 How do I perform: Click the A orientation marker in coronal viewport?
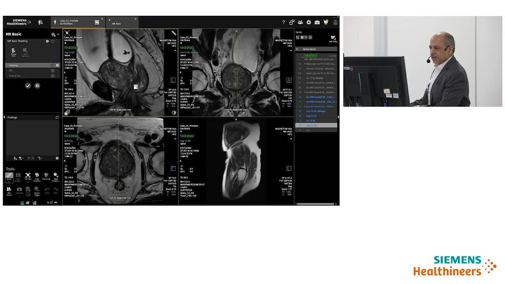pos(289,80)
